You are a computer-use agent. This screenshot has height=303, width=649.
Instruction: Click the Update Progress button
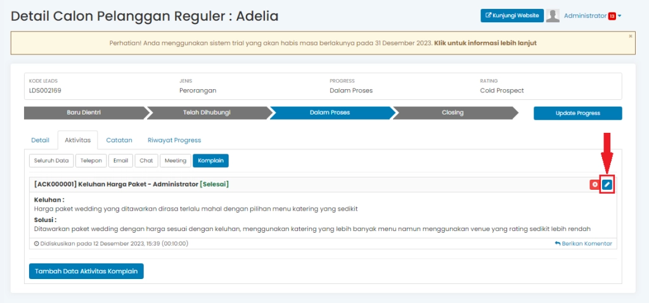point(577,113)
